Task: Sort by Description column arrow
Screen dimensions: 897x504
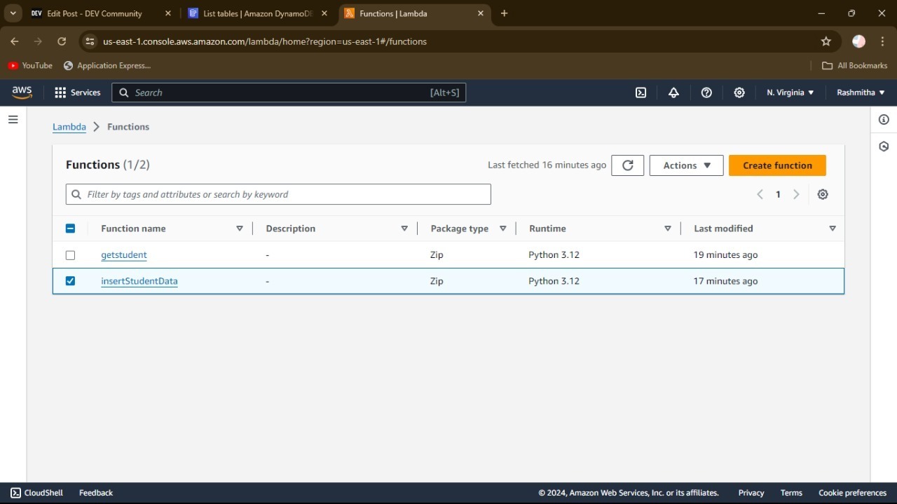Action: click(404, 229)
